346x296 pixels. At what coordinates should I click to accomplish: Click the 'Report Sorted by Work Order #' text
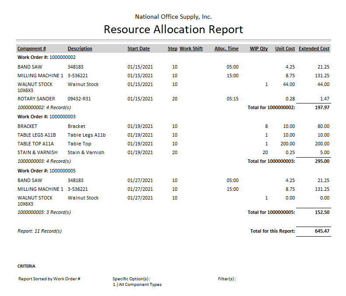(x=49, y=279)
